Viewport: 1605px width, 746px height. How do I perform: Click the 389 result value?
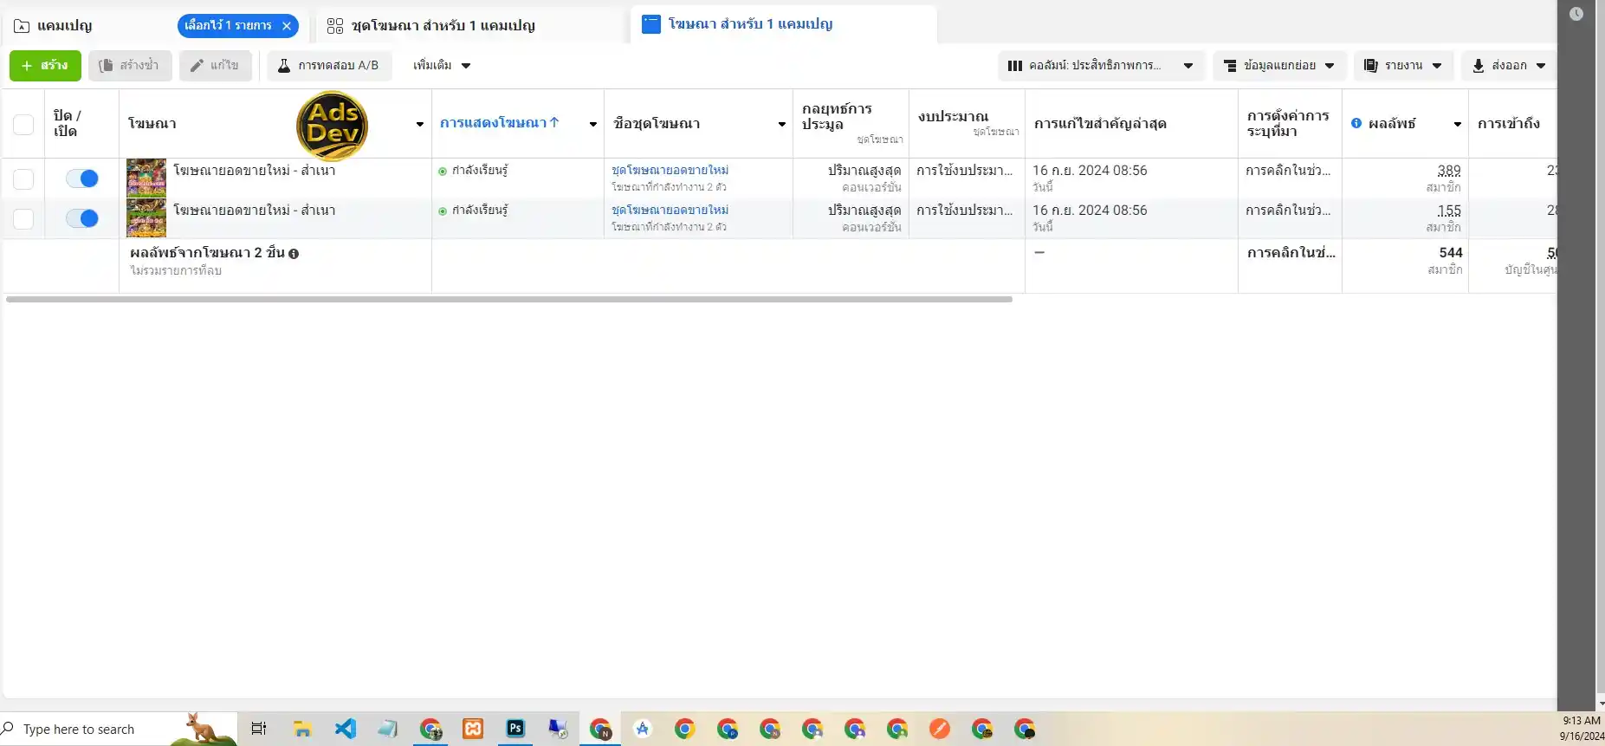click(x=1449, y=170)
